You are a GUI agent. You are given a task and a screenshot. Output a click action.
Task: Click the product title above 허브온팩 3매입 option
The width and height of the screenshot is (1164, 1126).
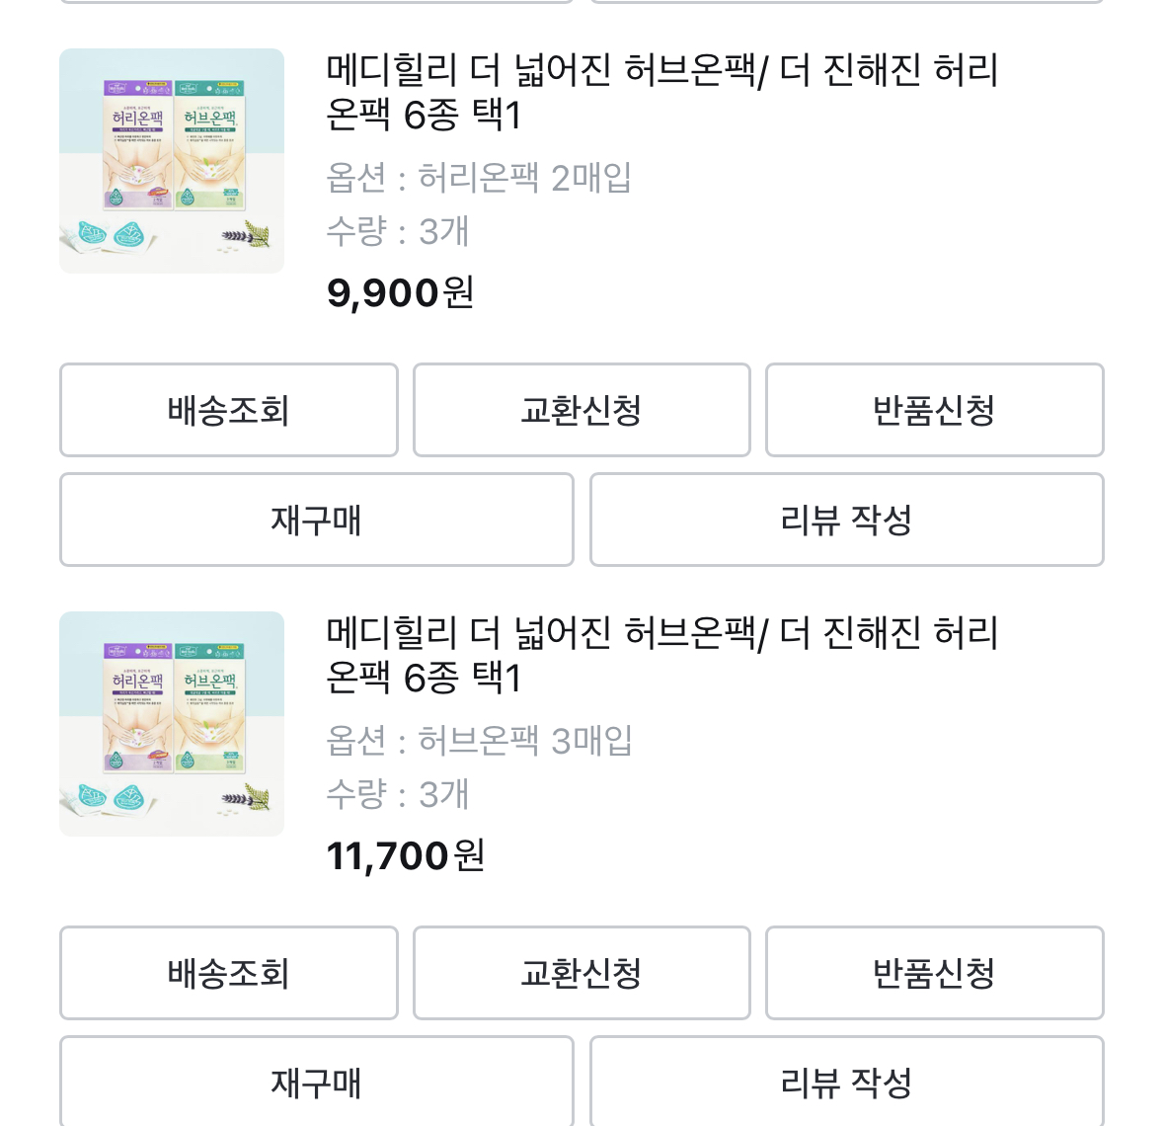point(661,655)
